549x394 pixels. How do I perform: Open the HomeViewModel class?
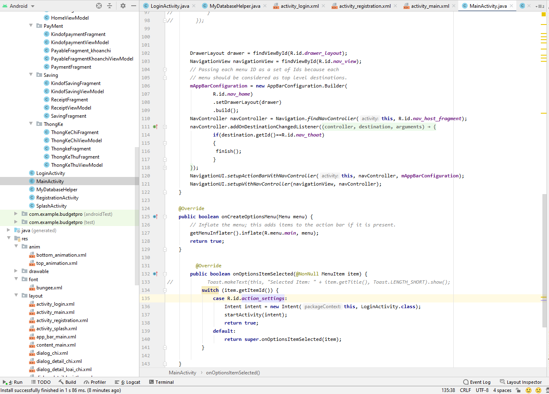point(69,18)
